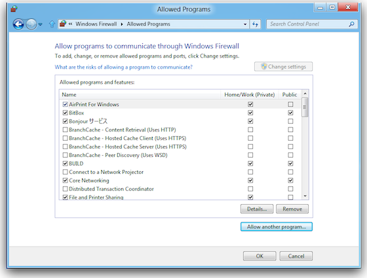Viewport: 367px width, 278px height.
Task: Enable Connect to a Network Projector checkbox
Action: coord(66,172)
